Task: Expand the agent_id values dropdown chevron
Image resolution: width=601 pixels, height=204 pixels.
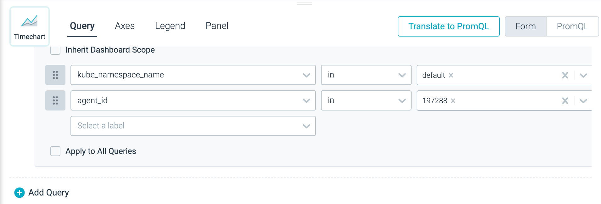Action: click(583, 101)
